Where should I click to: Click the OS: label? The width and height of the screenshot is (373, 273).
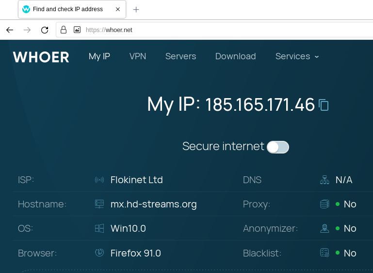[25, 228]
